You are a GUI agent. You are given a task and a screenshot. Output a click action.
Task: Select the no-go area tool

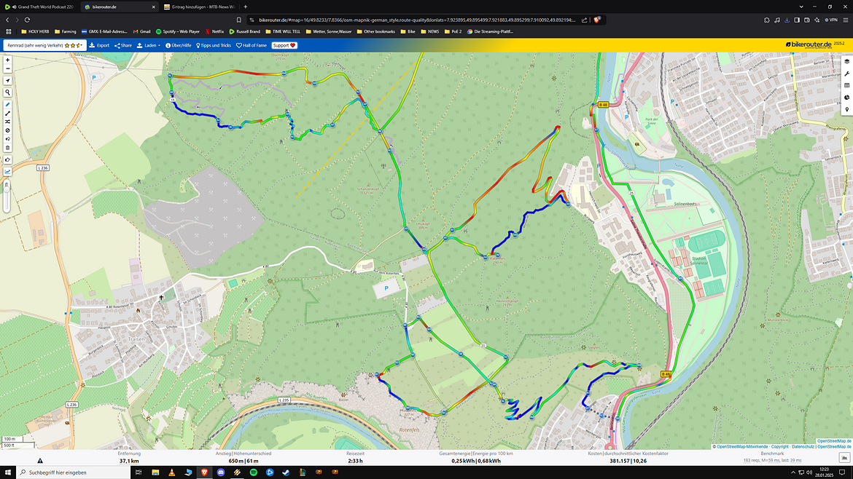pyautogui.click(x=7, y=130)
